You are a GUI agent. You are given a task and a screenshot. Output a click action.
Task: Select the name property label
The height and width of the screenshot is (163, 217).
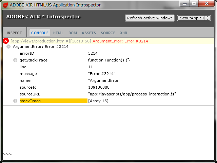(25, 80)
